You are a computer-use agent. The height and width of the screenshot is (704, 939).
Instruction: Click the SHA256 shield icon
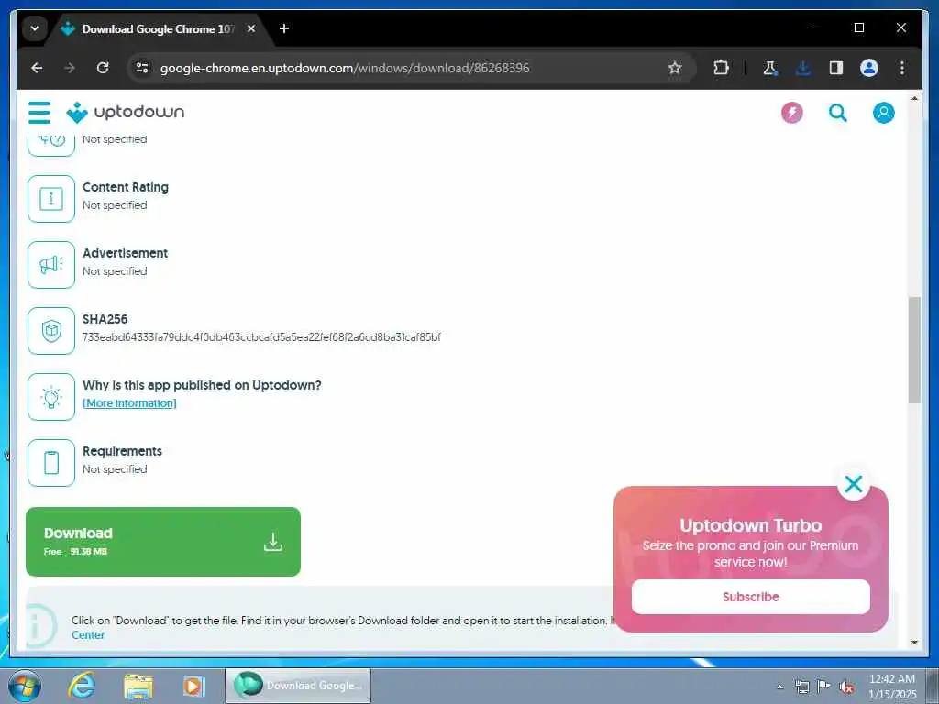tap(51, 330)
